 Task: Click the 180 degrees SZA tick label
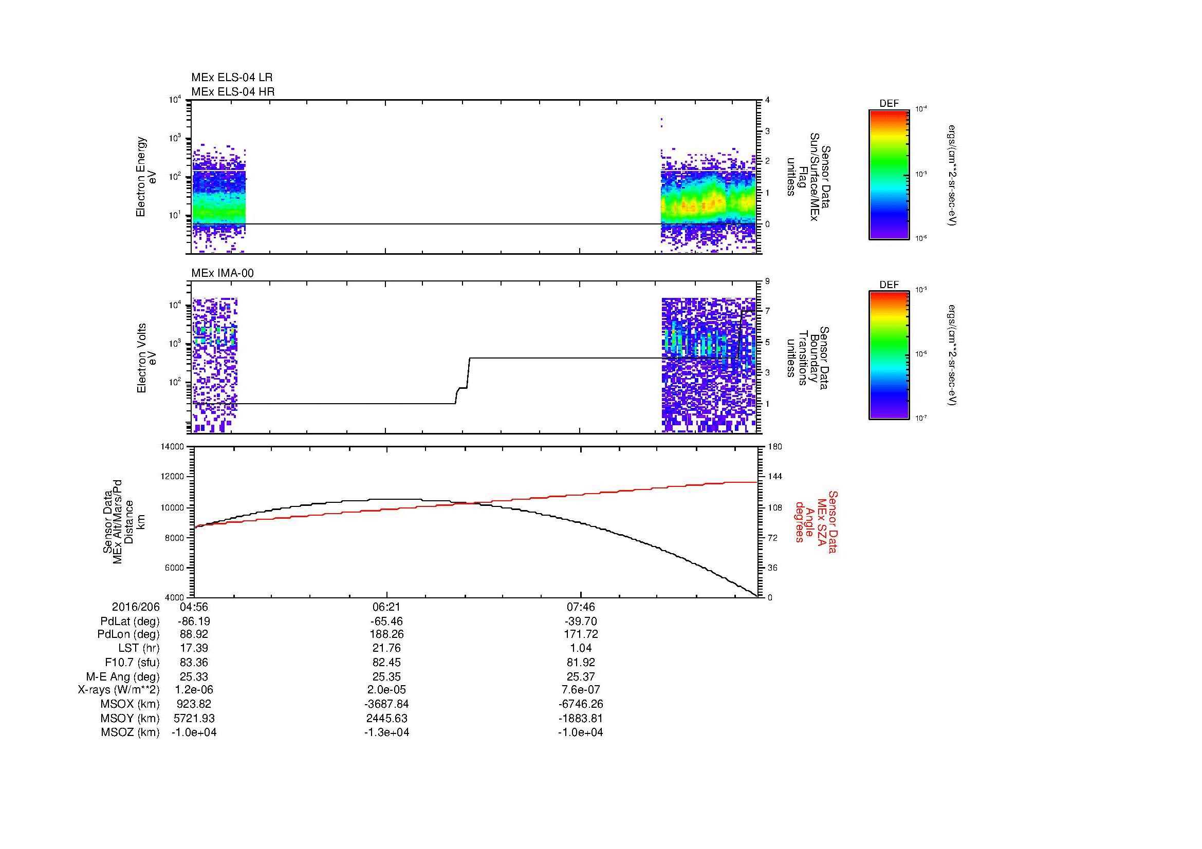click(775, 447)
